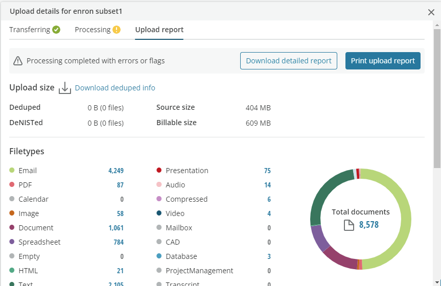Print the upload report
Image resolution: width=441 pixels, height=286 pixels.
(x=383, y=61)
